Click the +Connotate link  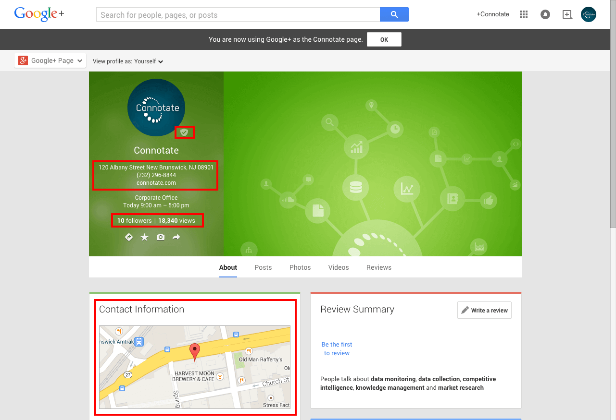pyautogui.click(x=493, y=14)
